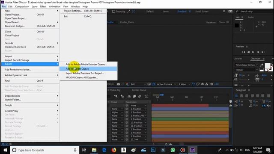This screenshot has height=154, width=274.
Task: Jump to first frame in Preview
Action: (x=244, y=52)
